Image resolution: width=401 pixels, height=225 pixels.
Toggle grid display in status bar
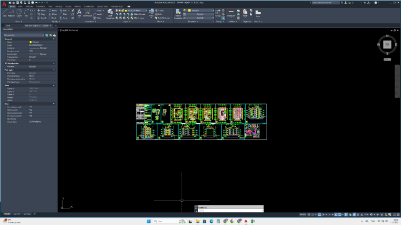tap(309, 215)
